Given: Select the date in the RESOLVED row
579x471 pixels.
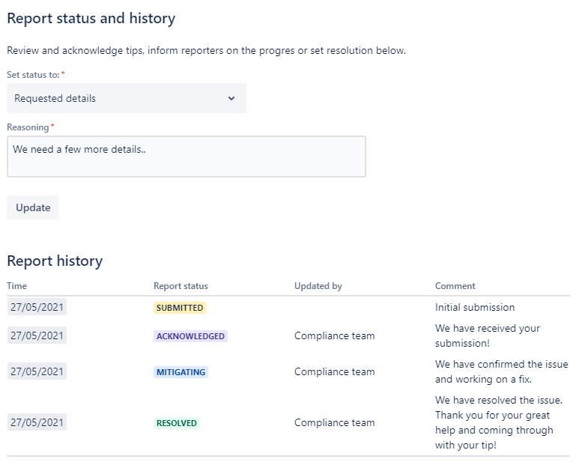Looking at the screenshot, I should coord(37,422).
